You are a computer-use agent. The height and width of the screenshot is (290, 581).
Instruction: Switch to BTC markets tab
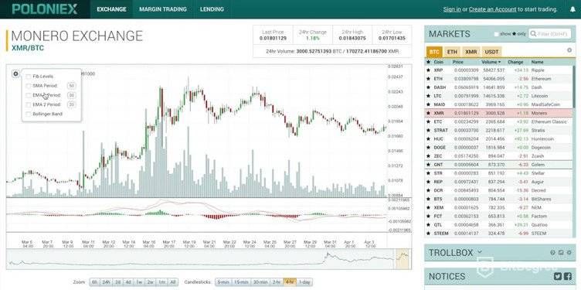[x=433, y=52]
